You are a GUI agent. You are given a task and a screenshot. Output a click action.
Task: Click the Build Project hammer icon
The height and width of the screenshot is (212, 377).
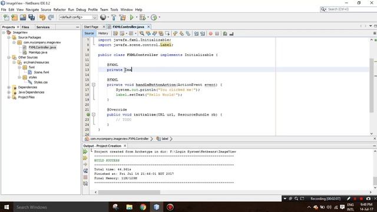tap(114, 17)
